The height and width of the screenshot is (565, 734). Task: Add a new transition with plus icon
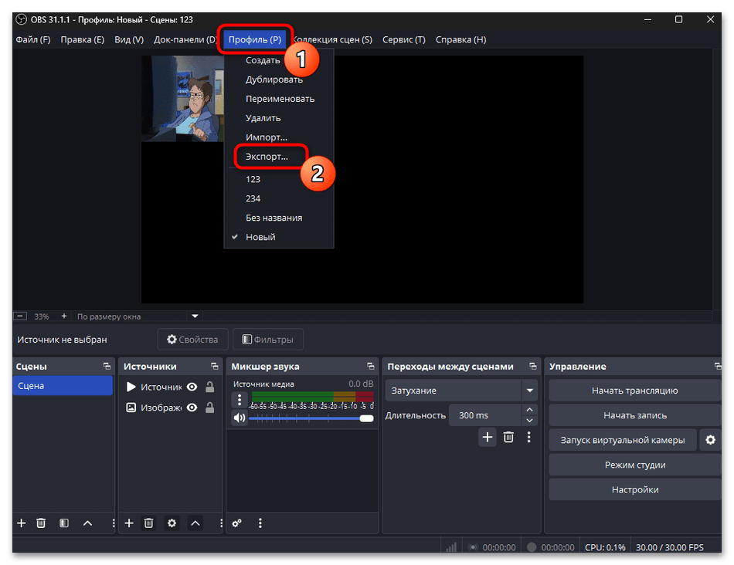tap(488, 437)
